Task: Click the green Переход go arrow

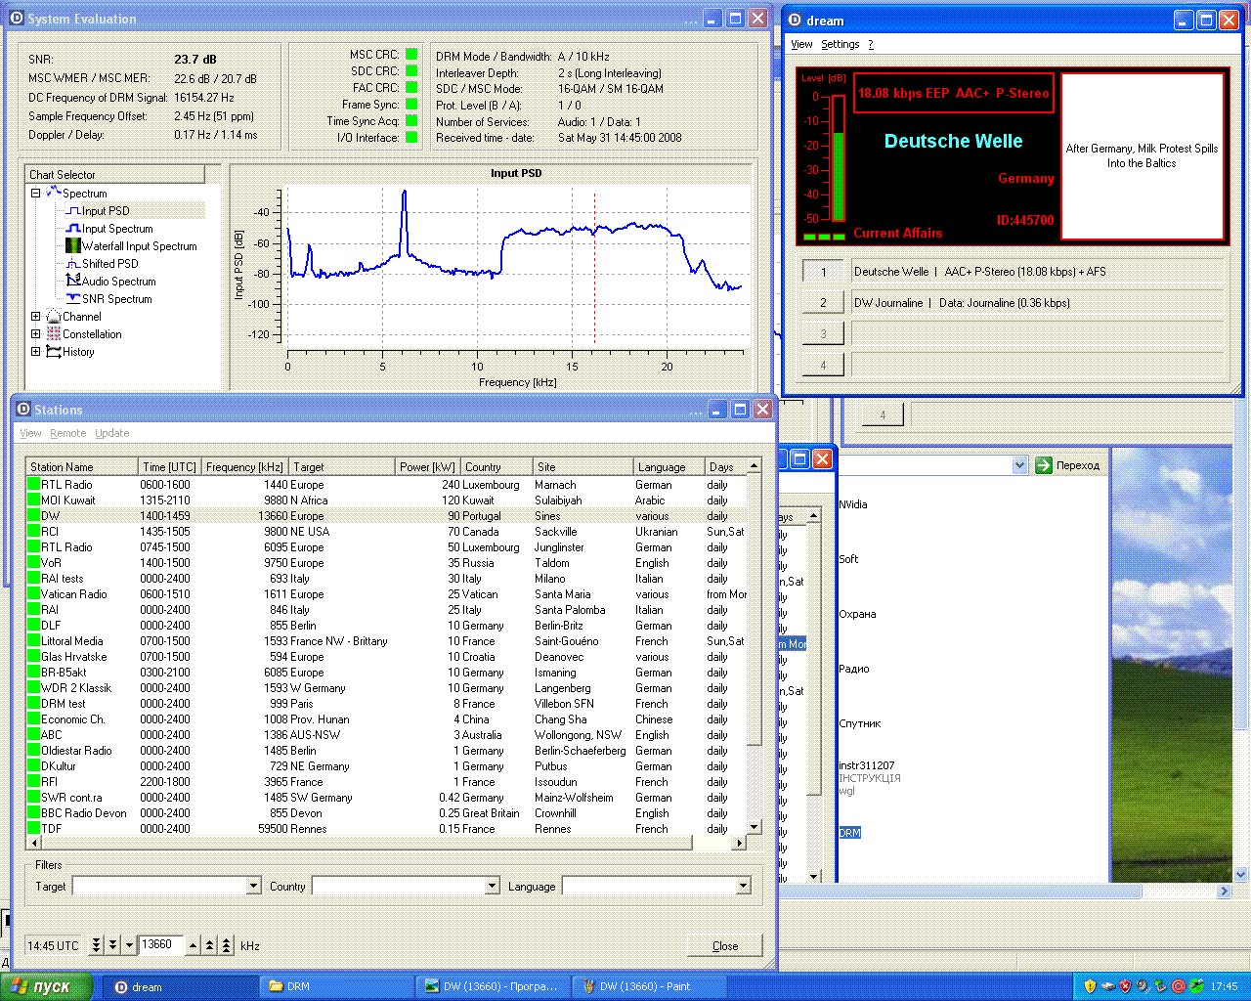Action: click(1043, 465)
